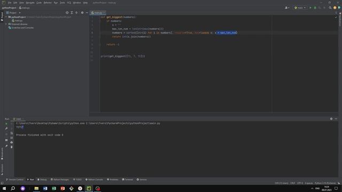Open the Tools menu
Viewport: 342px width, 192px height.
[63, 3]
